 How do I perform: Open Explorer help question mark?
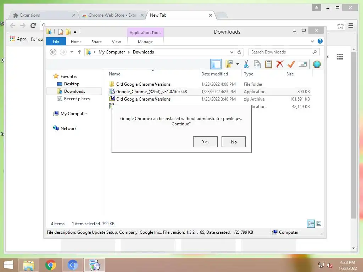click(x=320, y=41)
